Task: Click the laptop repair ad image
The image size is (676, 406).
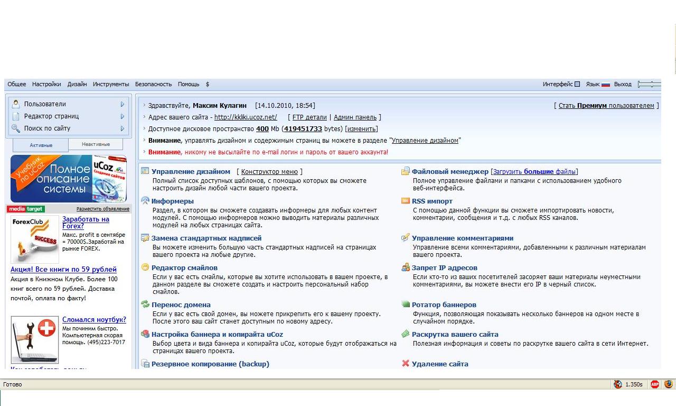Action: coord(35,339)
